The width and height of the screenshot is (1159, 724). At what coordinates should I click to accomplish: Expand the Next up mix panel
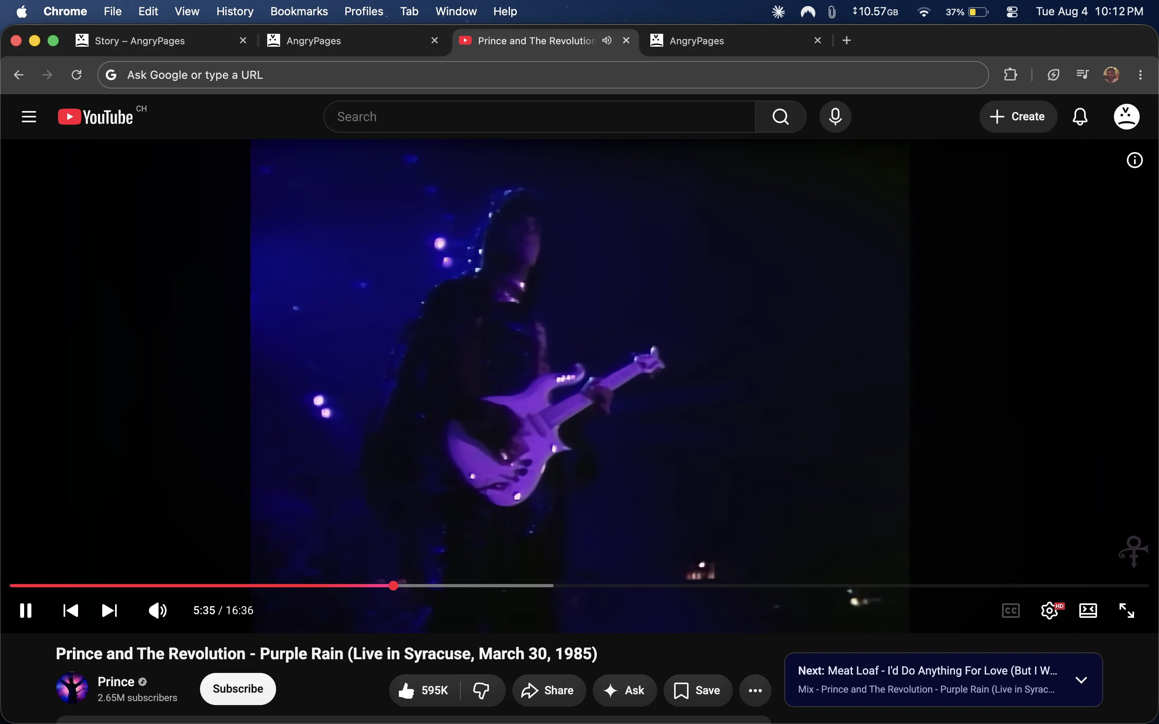(x=1081, y=680)
